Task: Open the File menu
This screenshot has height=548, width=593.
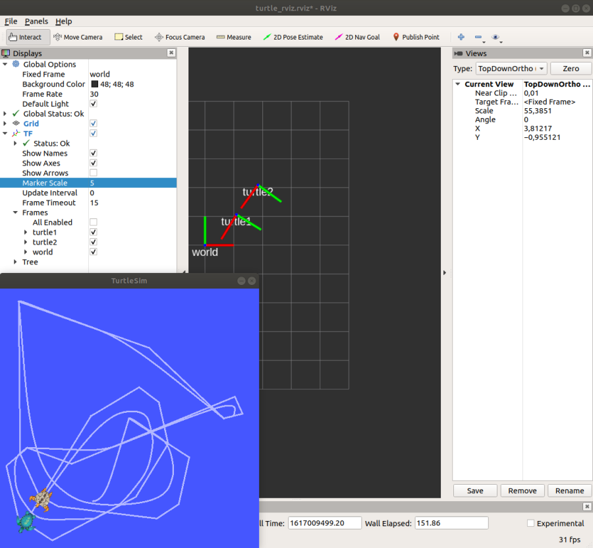Action: (11, 21)
